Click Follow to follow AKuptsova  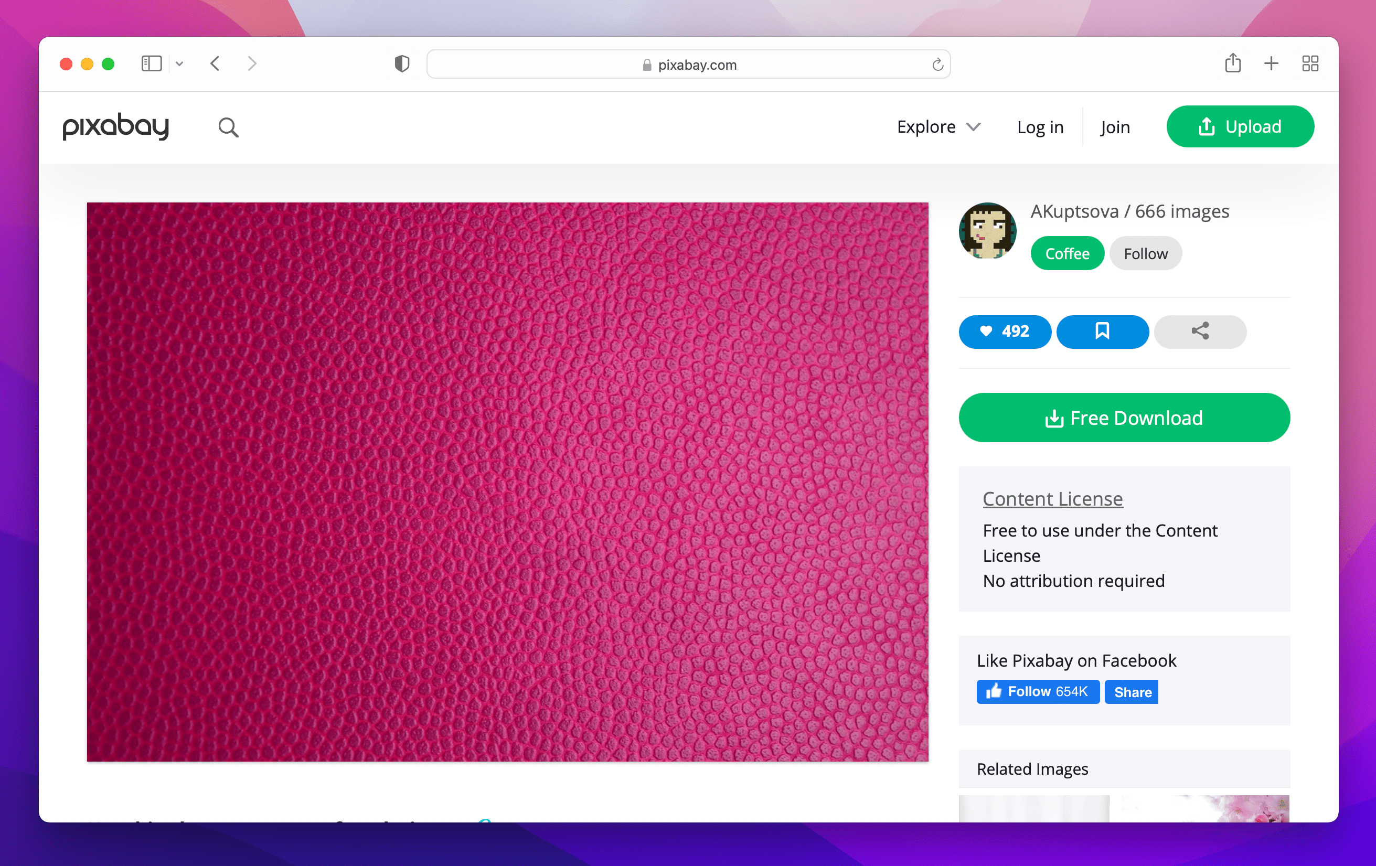1145,253
